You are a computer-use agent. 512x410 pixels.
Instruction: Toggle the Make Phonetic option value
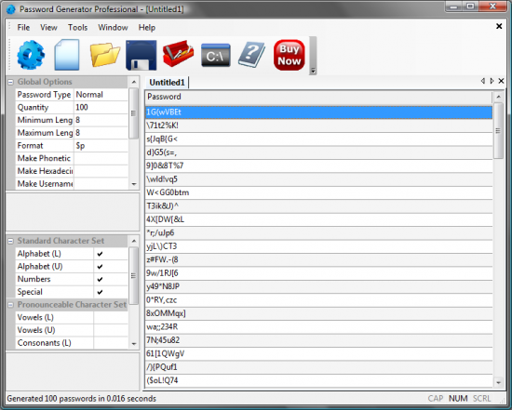click(x=101, y=158)
